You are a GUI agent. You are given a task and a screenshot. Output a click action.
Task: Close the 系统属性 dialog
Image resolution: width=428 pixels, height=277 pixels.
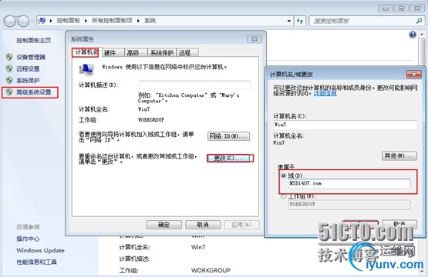tap(254, 39)
